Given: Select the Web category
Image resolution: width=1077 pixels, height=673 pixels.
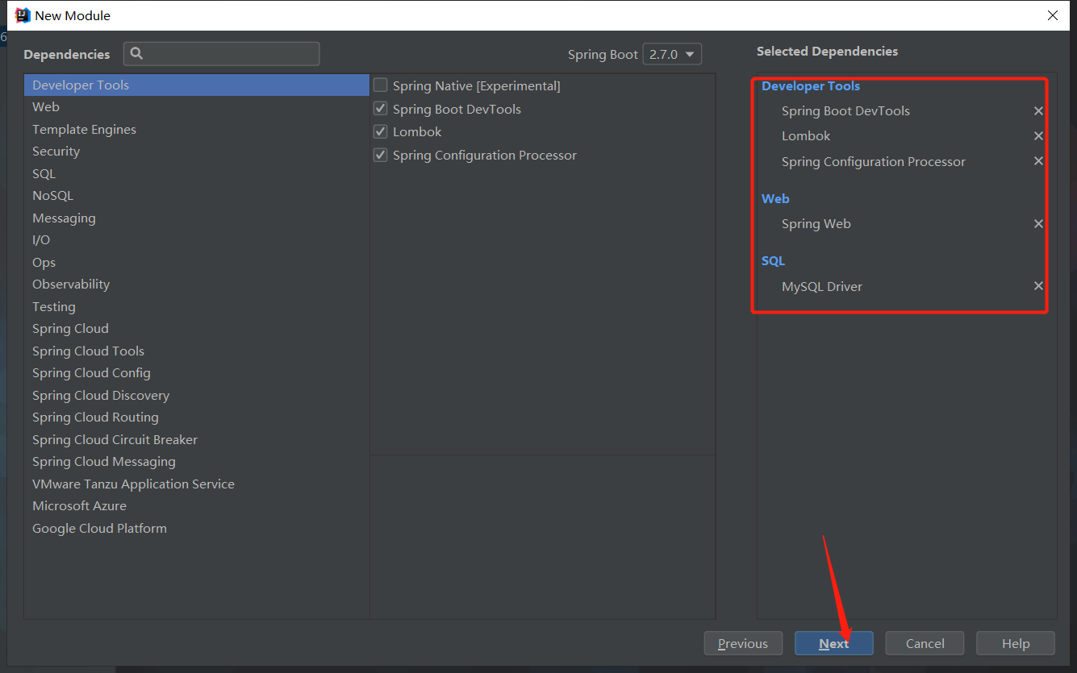Looking at the screenshot, I should (x=46, y=107).
